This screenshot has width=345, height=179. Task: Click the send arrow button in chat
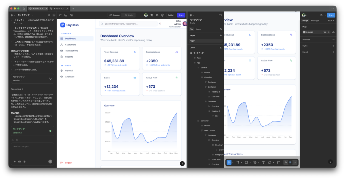[x=50, y=162]
